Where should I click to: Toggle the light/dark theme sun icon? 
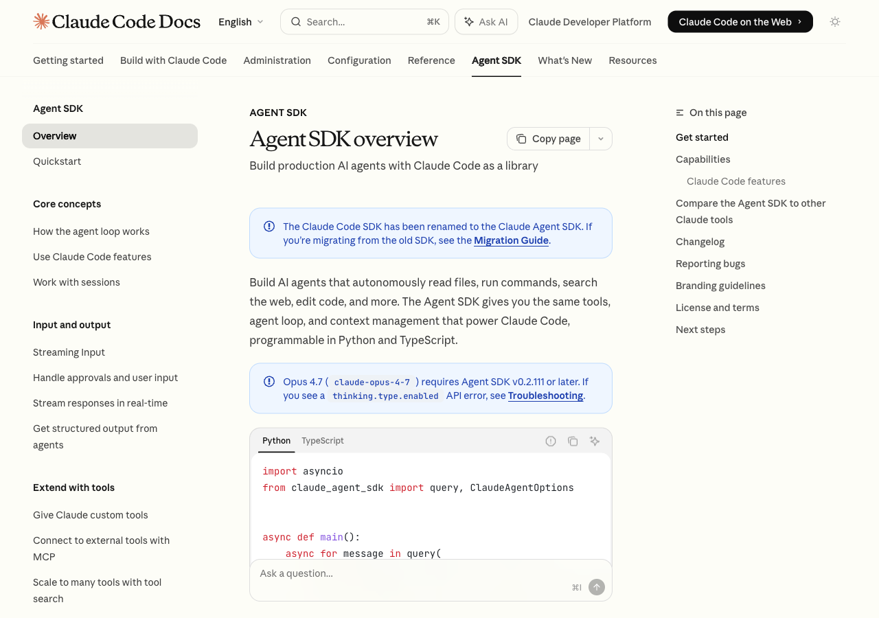[x=835, y=22]
